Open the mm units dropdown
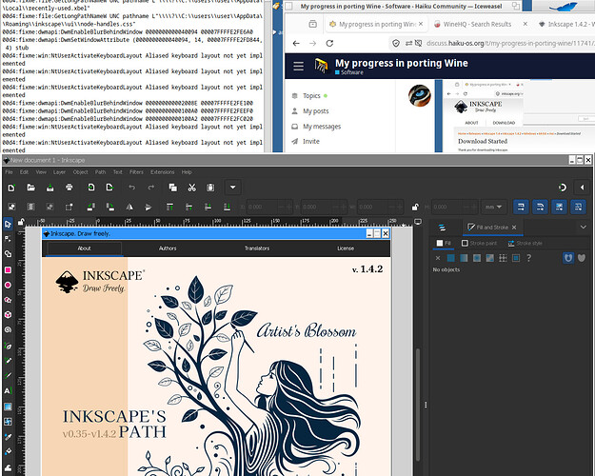This screenshot has height=476, width=595. [x=494, y=207]
